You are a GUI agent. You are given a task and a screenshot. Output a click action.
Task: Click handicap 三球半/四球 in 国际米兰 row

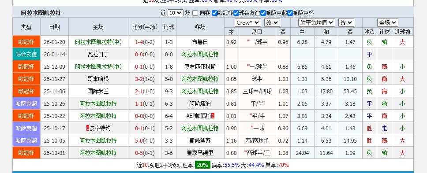point(257,91)
